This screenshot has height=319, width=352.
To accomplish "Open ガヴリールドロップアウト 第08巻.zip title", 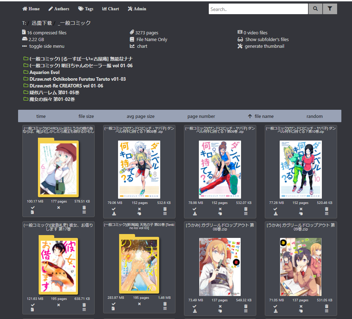I will tap(220, 227).
